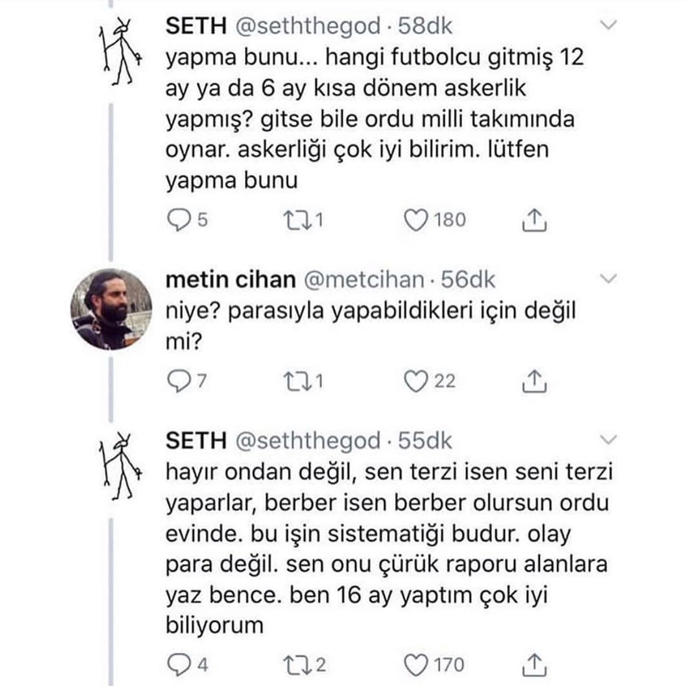The image size is (686, 697).
Task: Open options chevron on metin cihan's tweet
Action: click(x=608, y=279)
